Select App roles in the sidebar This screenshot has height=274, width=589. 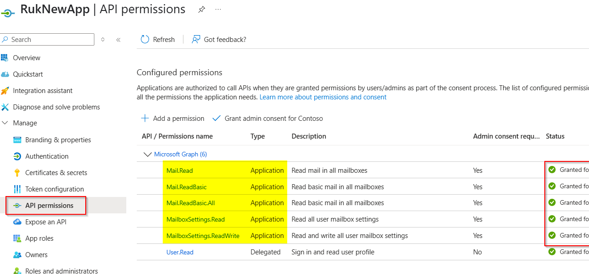39,238
